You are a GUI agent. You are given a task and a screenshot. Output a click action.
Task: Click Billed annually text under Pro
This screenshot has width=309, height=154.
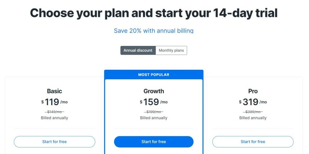click(253, 118)
